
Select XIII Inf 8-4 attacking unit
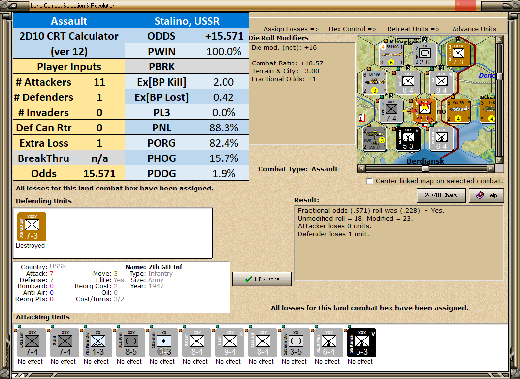tap(262, 343)
